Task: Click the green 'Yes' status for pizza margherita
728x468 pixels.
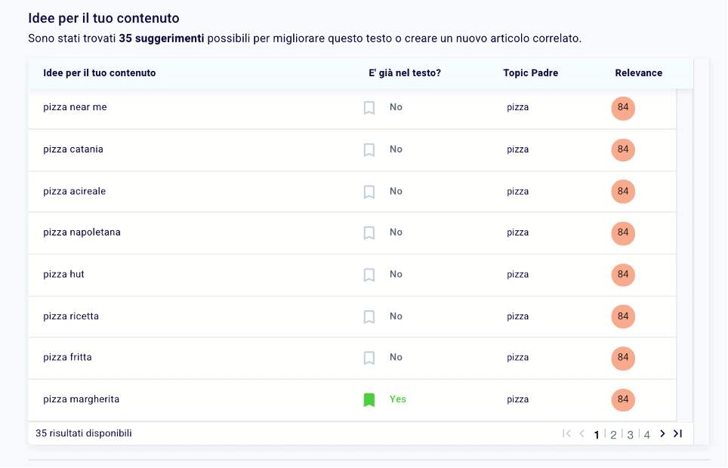Action: point(397,399)
